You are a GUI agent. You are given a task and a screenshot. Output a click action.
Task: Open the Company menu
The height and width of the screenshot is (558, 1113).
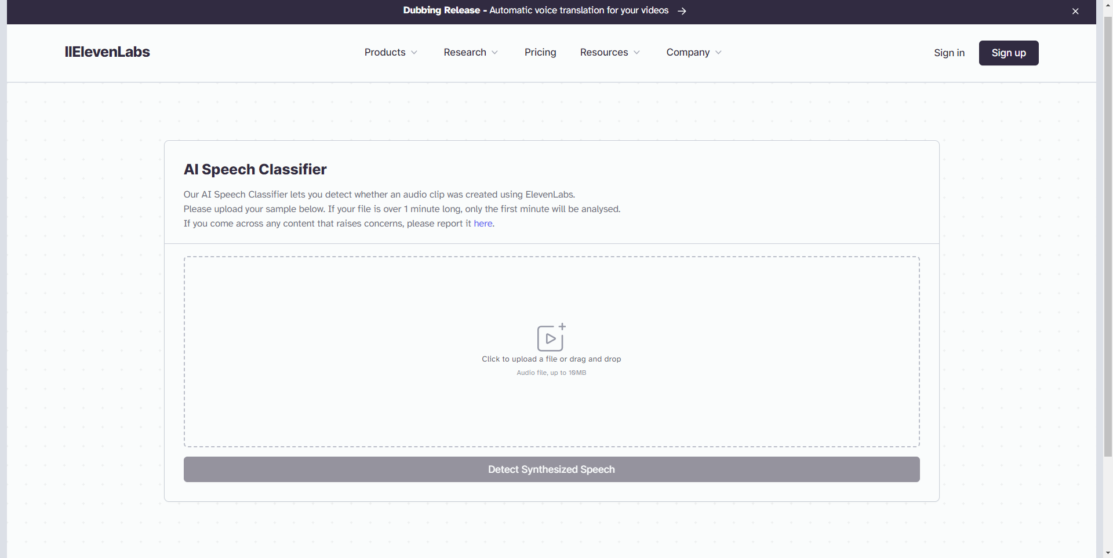click(694, 53)
